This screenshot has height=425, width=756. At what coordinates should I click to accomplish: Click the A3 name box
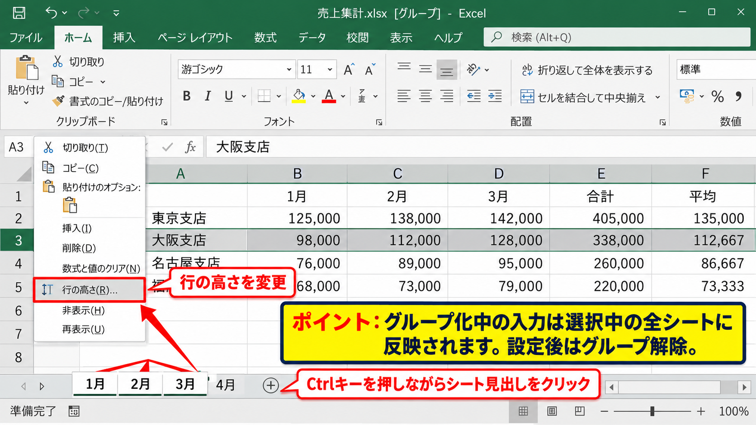[18, 147]
